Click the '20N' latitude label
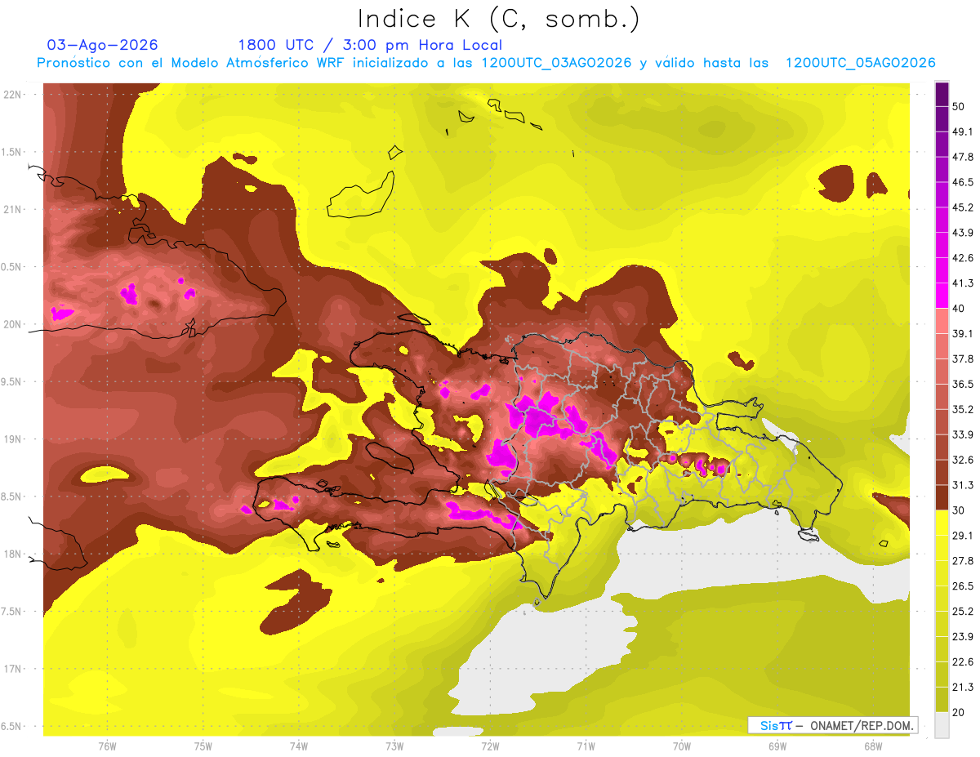 (x=12, y=324)
